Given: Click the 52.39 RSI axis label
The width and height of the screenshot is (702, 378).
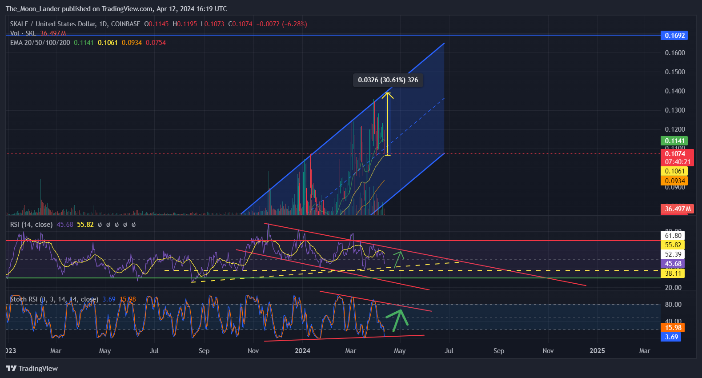Looking at the screenshot, I should tap(673, 254).
